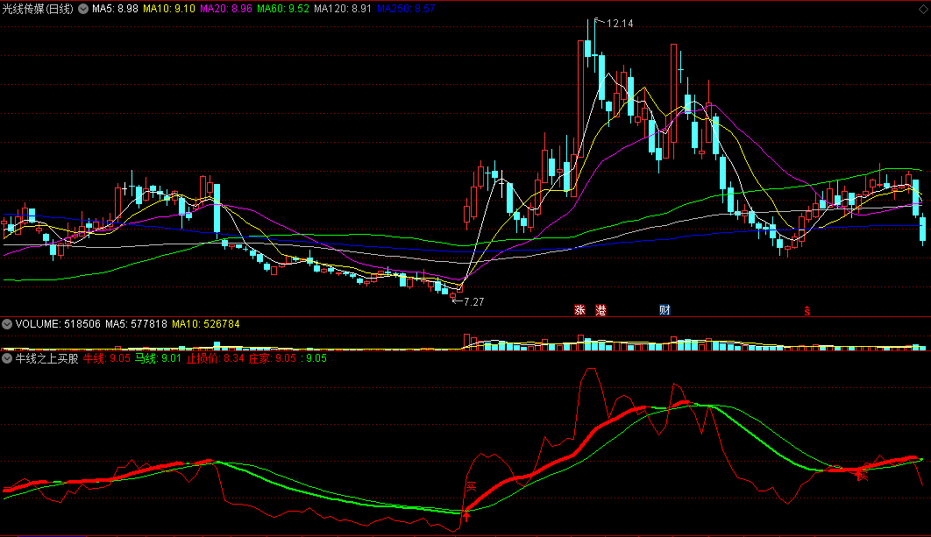Viewport: 931px width, 537px height.
Task: Click the volume MA10: 526784 value
Action: coord(205,324)
